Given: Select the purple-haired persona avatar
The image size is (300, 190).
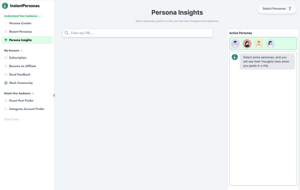Looking at the screenshot, I should pyautogui.click(x=235, y=43).
